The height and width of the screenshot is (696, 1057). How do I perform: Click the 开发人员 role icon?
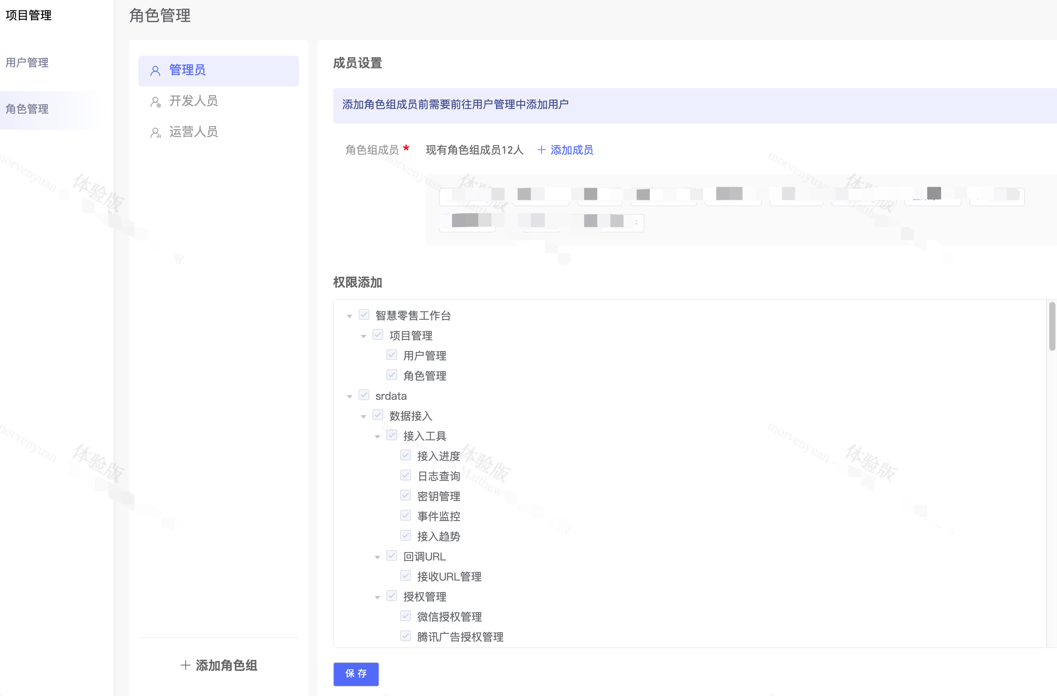pos(155,102)
